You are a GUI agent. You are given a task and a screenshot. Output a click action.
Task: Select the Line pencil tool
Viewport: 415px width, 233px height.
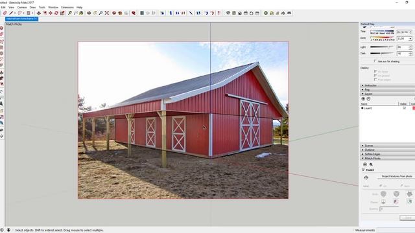(x=11, y=13)
